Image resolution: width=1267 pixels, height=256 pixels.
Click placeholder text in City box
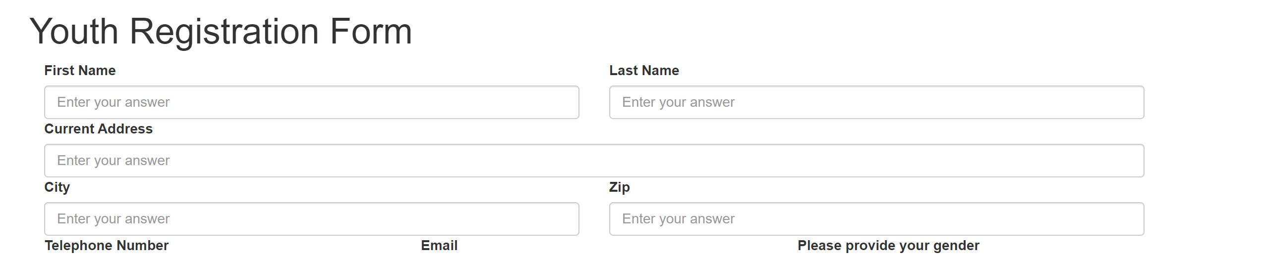114,219
